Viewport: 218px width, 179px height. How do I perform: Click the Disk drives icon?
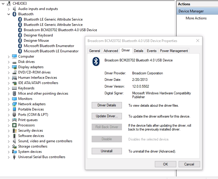coord(14,62)
